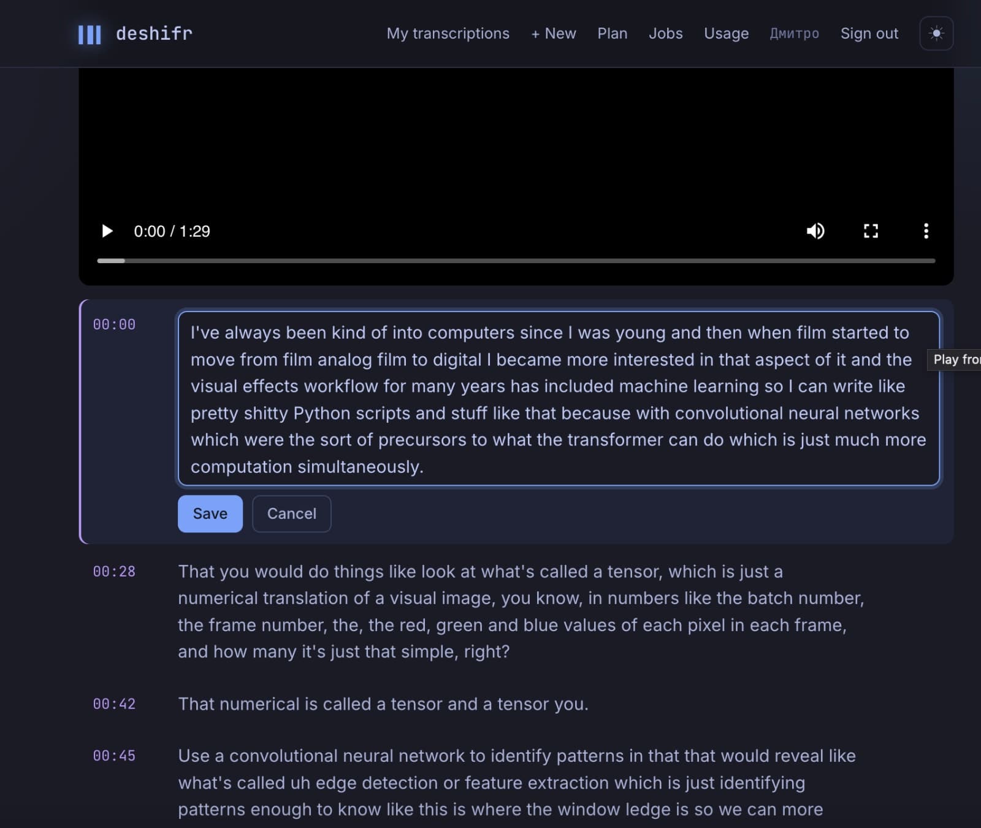Save the edited transcript segment
Screen dimensions: 981x828
pyautogui.click(x=210, y=513)
